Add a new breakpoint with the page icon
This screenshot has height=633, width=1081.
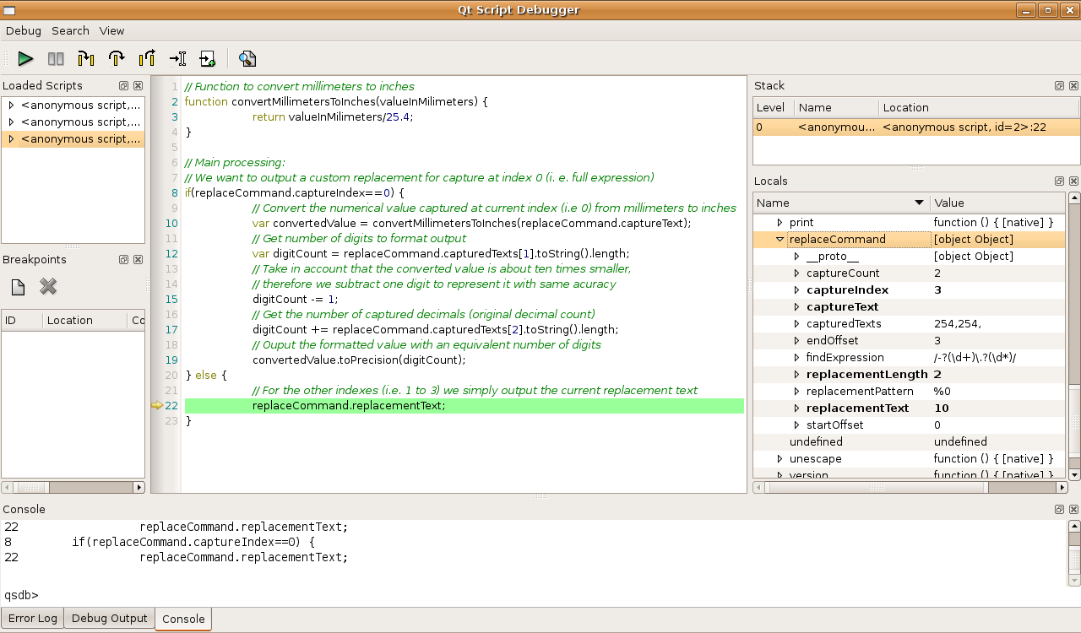click(18, 287)
